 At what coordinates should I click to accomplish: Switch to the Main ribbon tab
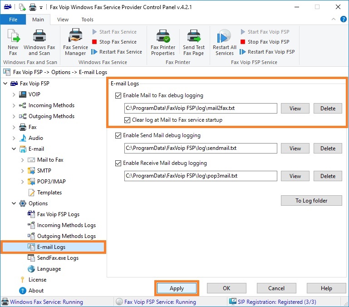click(x=38, y=20)
